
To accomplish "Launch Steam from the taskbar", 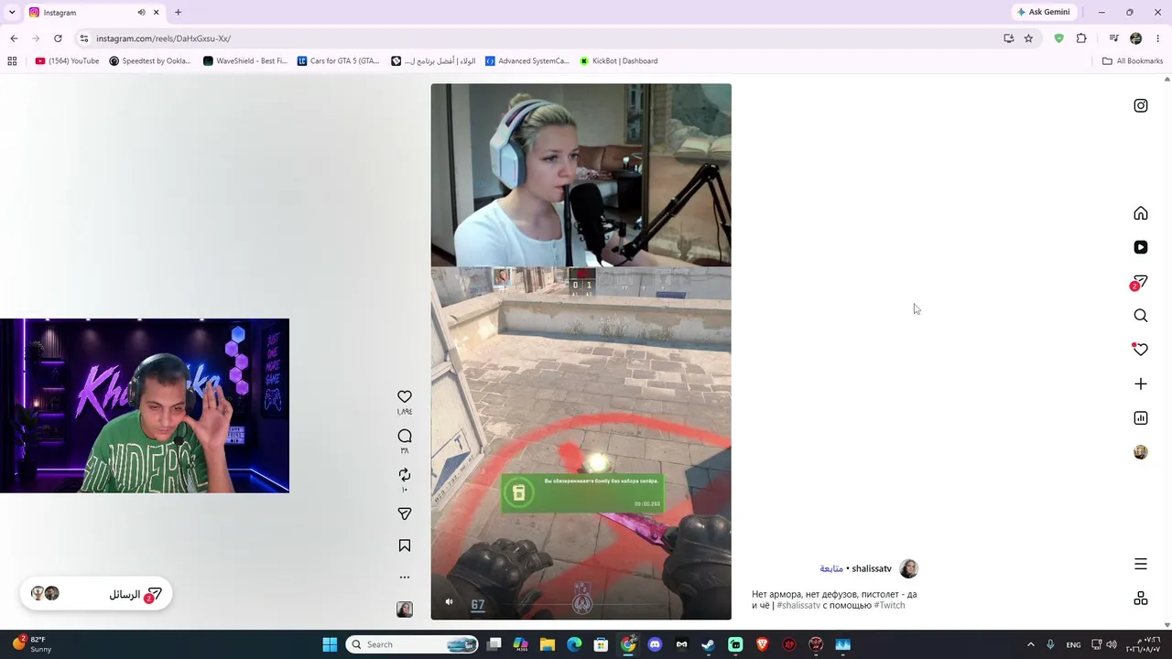I will [x=708, y=644].
